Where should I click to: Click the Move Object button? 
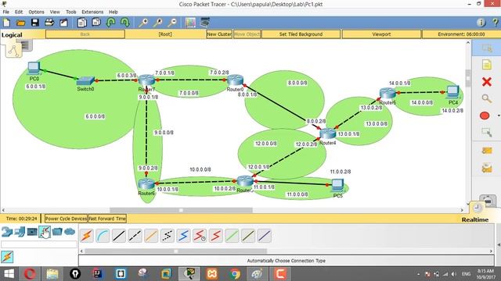pos(247,34)
